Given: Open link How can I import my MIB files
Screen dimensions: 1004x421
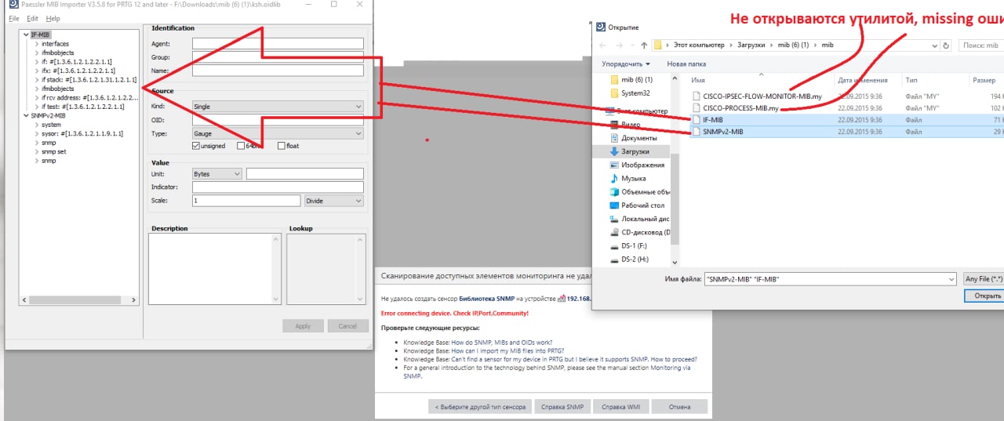Looking at the screenshot, I should point(507,351).
